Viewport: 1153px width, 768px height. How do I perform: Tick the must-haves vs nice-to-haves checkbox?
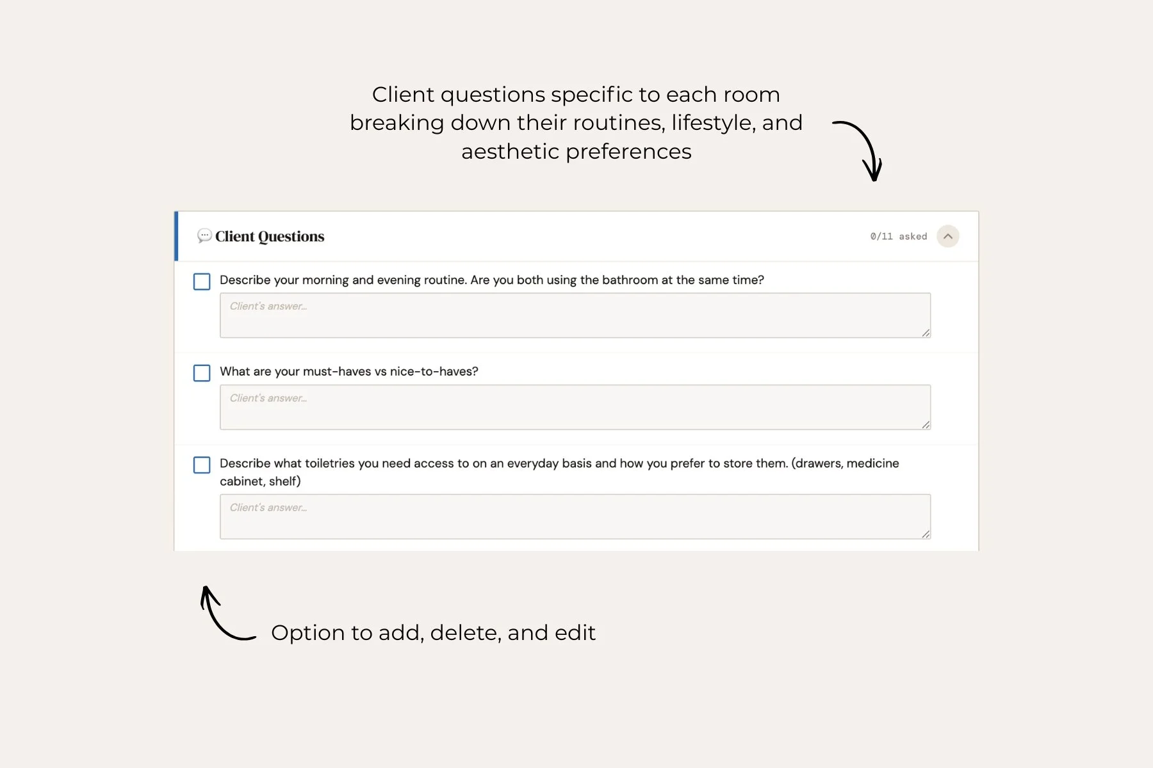(x=202, y=373)
